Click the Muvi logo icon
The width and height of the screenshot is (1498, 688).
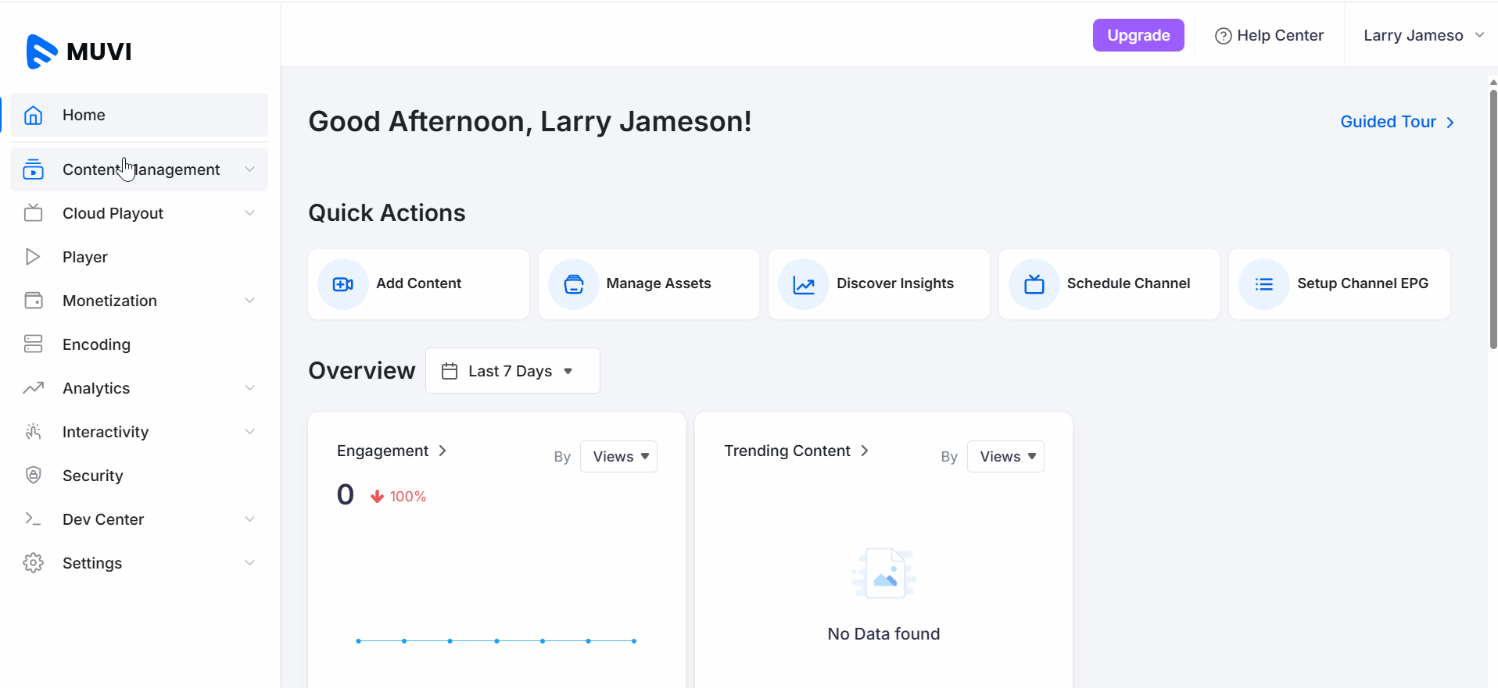pos(41,52)
